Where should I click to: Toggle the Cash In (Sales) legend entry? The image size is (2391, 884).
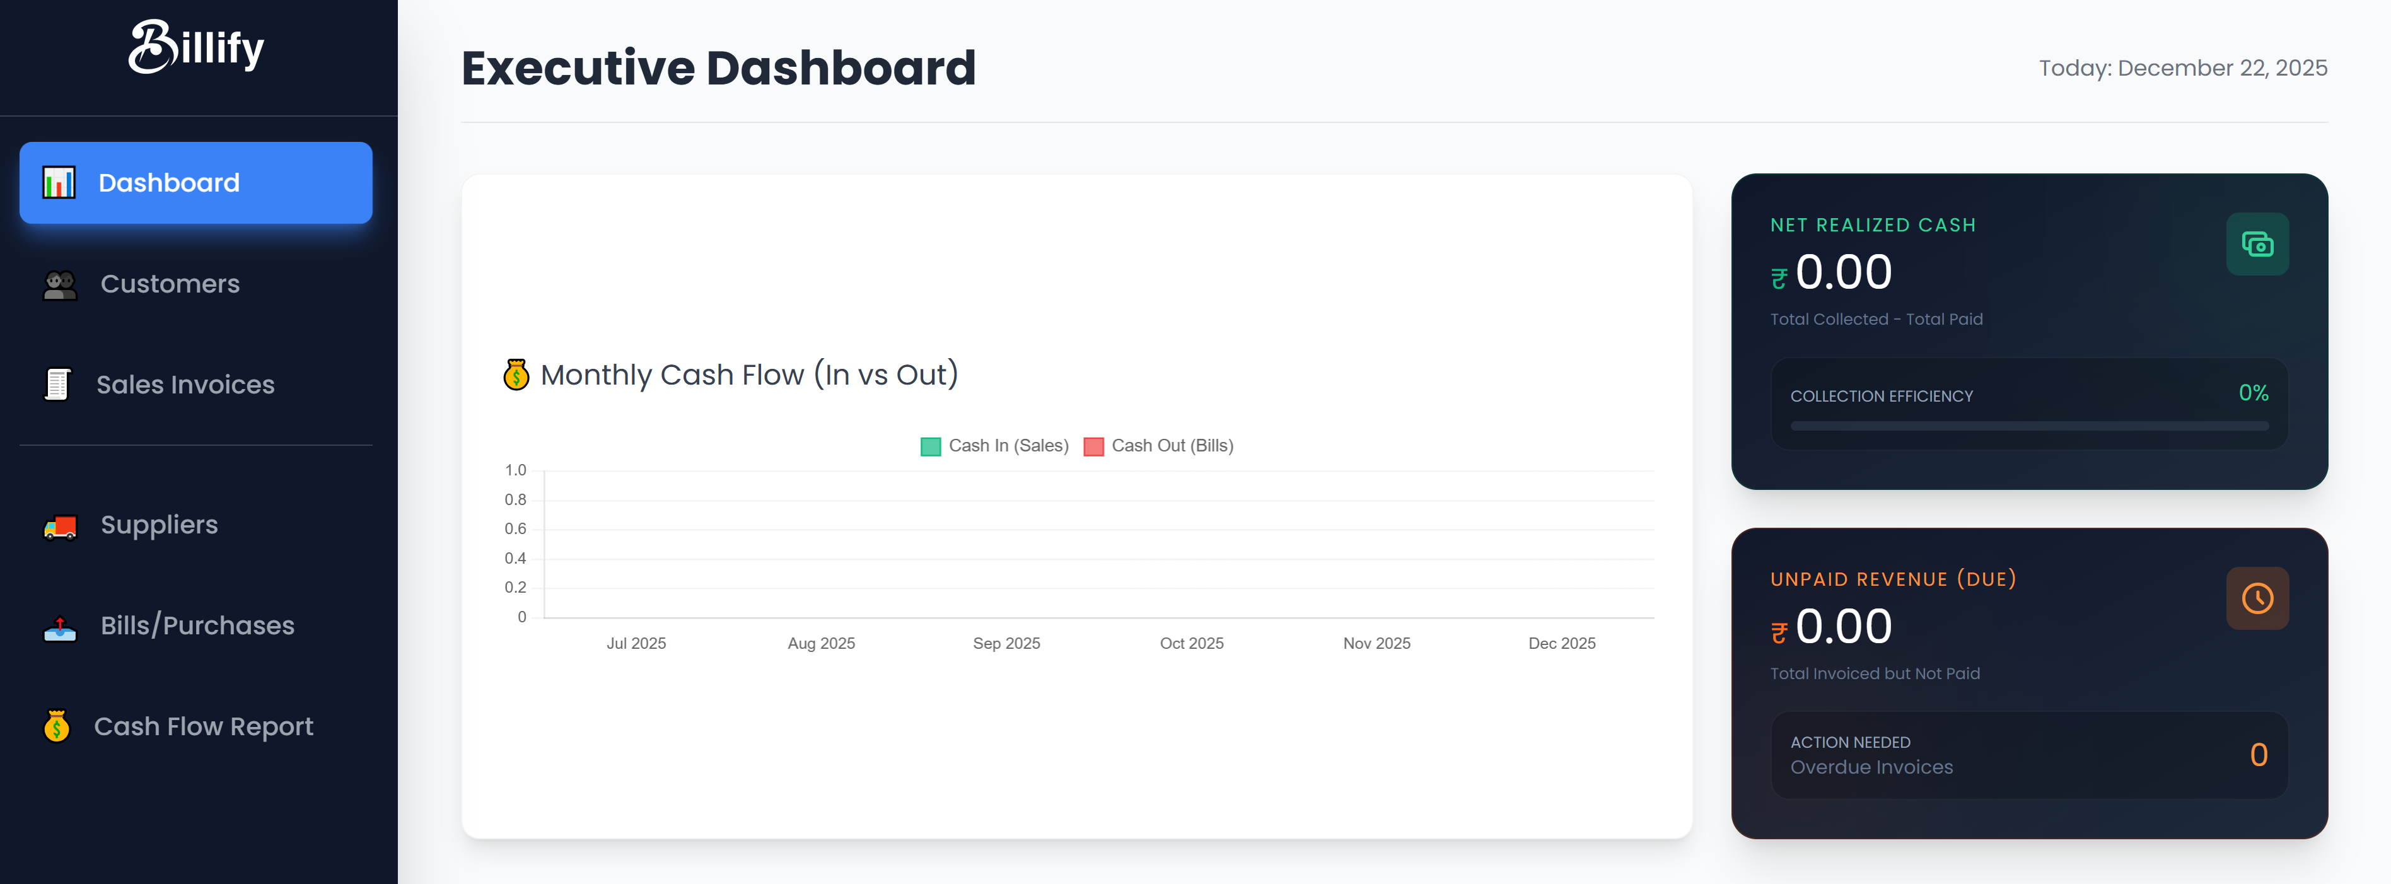pos(993,446)
